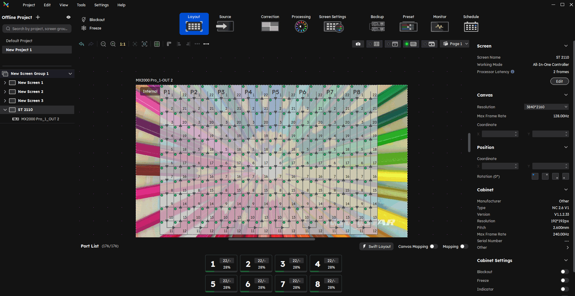Open the Canvas Resolution 3840*2160 dropdown
This screenshot has width=575, height=296.
pyautogui.click(x=546, y=107)
